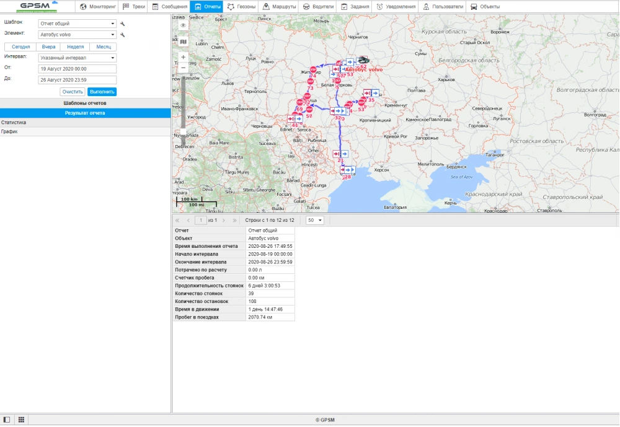The image size is (620, 427).
Task: Click the От start date field
Action: pos(77,69)
